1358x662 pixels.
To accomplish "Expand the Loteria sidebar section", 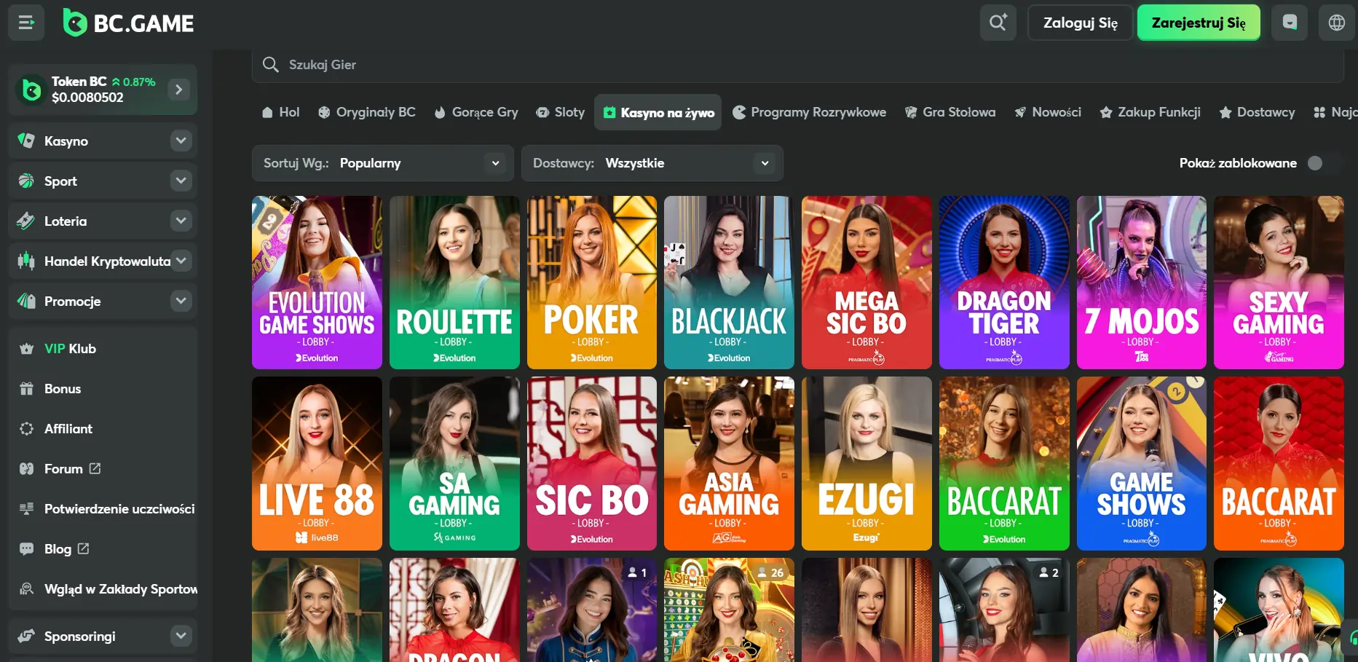I will tap(181, 221).
